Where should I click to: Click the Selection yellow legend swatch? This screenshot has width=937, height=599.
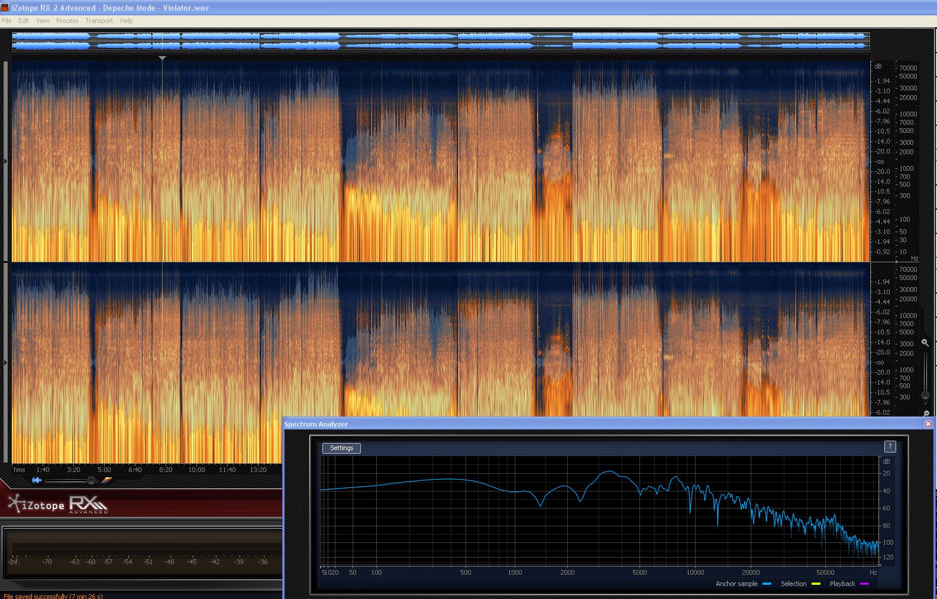tap(816, 584)
